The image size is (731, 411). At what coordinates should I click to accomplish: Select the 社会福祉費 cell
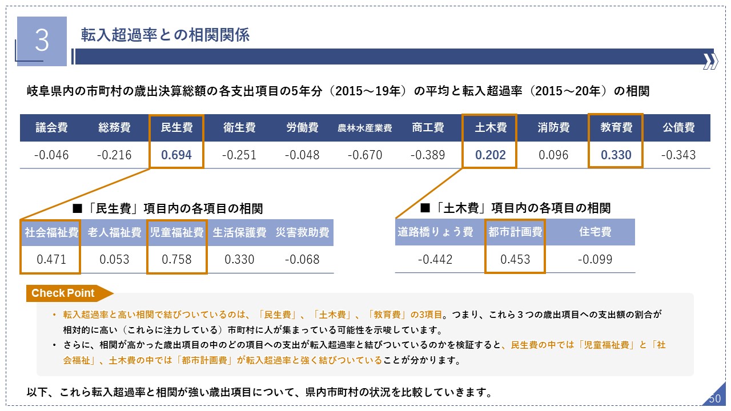(51, 233)
